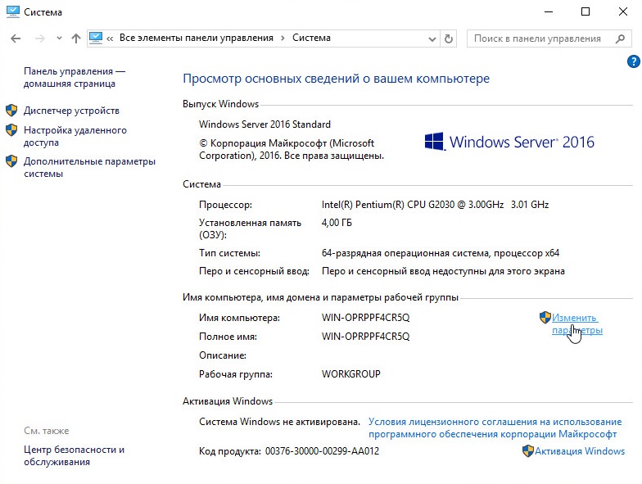Click the search magnifier icon
The image size is (642, 484).
pos(621,38)
